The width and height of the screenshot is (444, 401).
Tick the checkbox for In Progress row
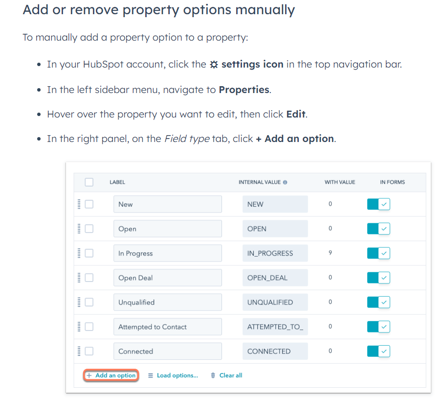pyautogui.click(x=89, y=253)
